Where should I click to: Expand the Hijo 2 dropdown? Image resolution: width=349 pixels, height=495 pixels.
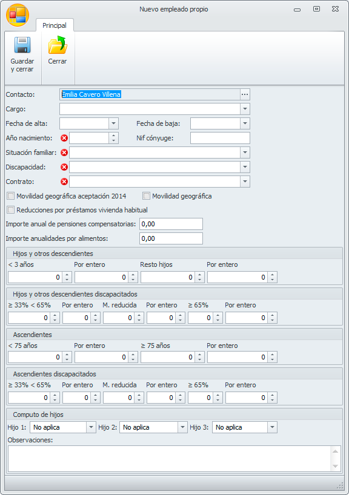182,427
